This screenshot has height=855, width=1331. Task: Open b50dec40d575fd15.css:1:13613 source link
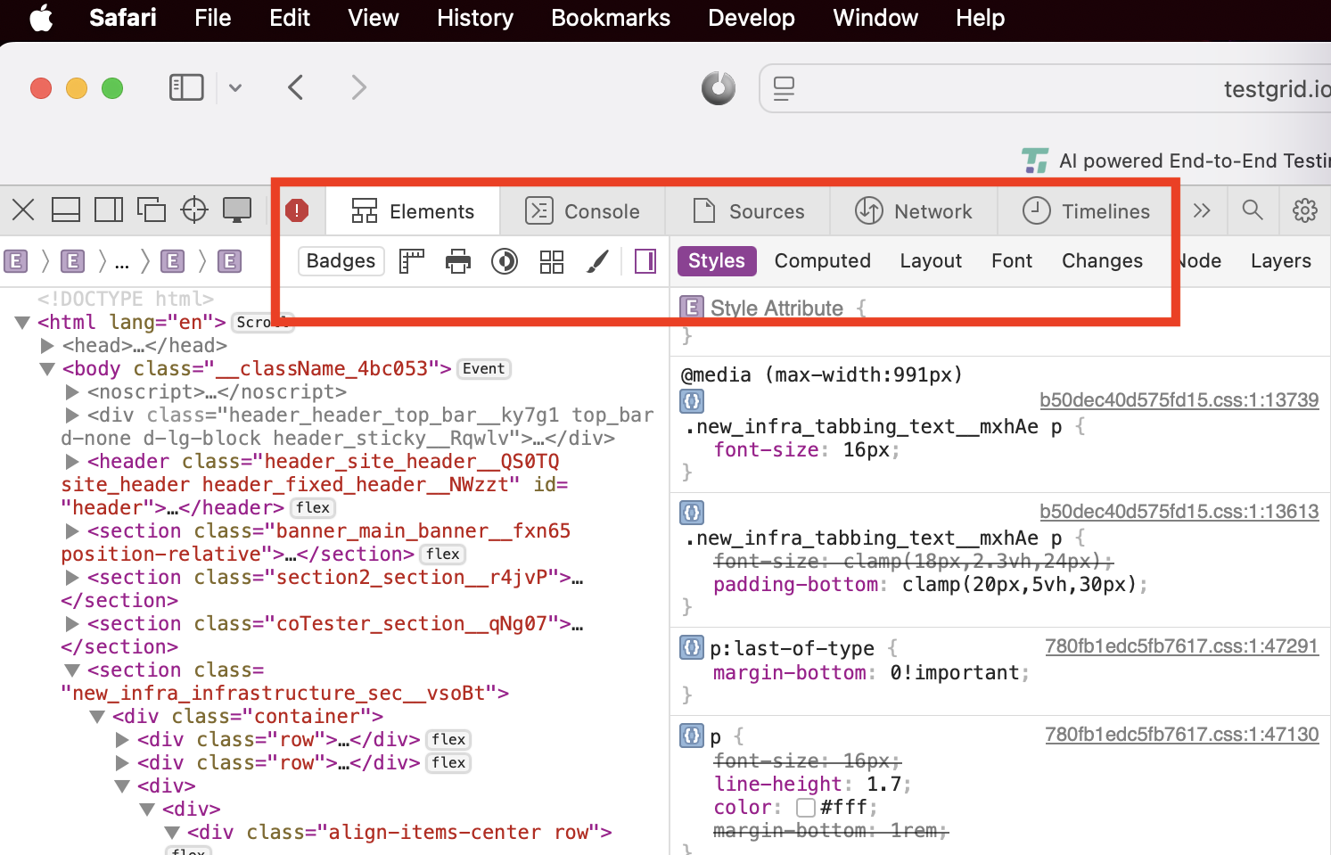pos(1179,512)
